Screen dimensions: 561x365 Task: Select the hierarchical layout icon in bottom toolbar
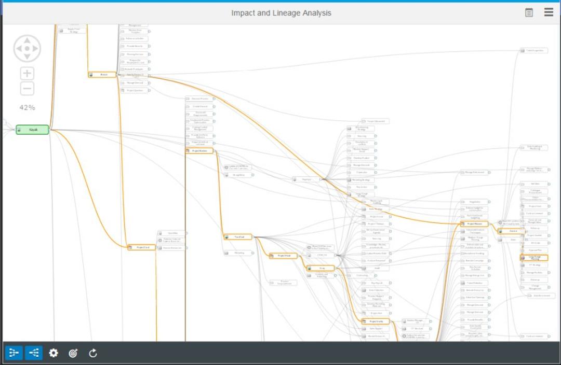tap(14, 353)
